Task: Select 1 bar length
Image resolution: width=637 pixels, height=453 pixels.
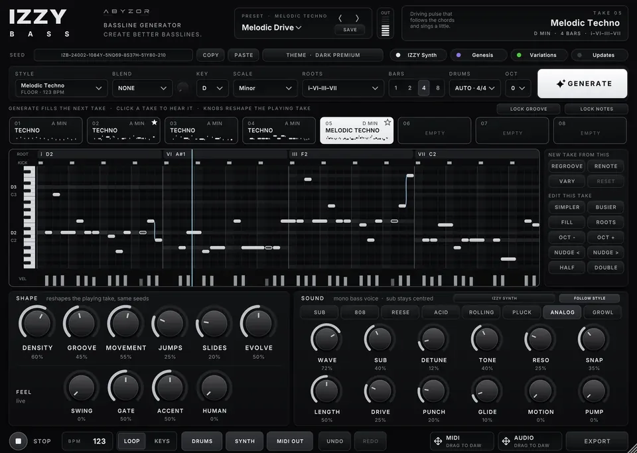Action: tap(395, 88)
